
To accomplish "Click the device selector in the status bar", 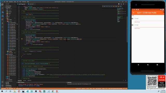I will coord(115,89).
